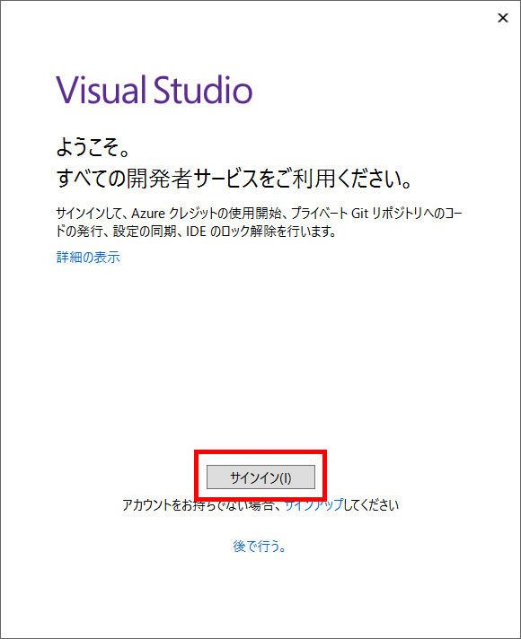Click the Azure クレジット description paragraph
521x639 pixels.
coord(259,223)
